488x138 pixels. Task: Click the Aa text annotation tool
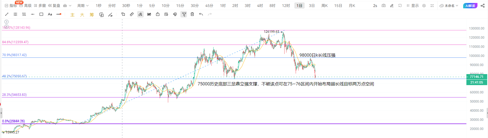[x=50, y=14]
